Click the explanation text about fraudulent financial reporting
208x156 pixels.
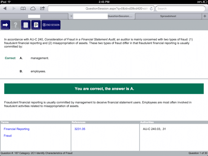point(98,104)
